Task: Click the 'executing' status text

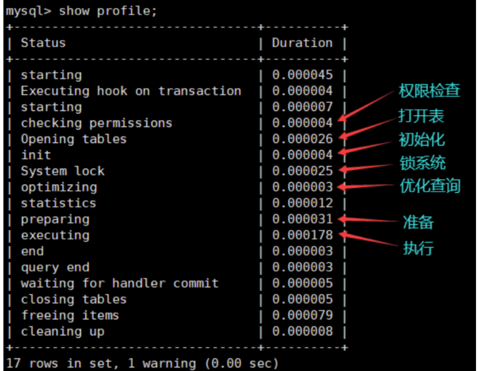Action: (55, 235)
